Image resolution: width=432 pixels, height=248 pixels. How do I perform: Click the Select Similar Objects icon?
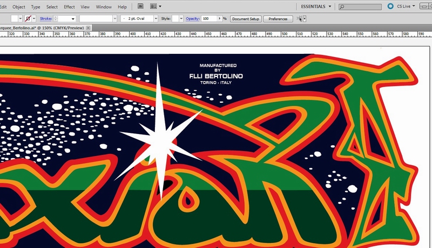click(299, 19)
